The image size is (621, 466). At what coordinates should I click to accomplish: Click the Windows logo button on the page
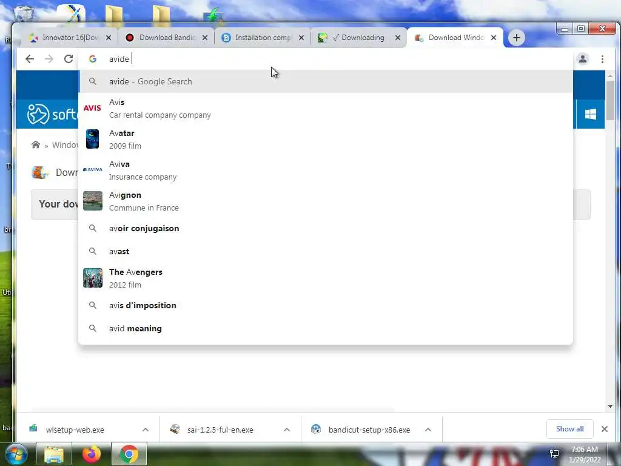pos(591,114)
